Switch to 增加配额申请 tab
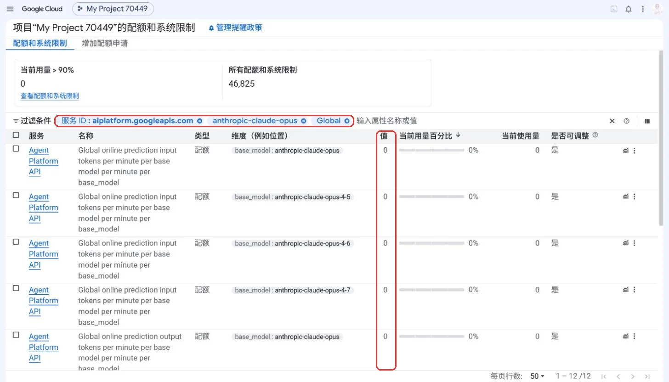This screenshot has width=669, height=382. pyautogui.click(x=105, y=43)
